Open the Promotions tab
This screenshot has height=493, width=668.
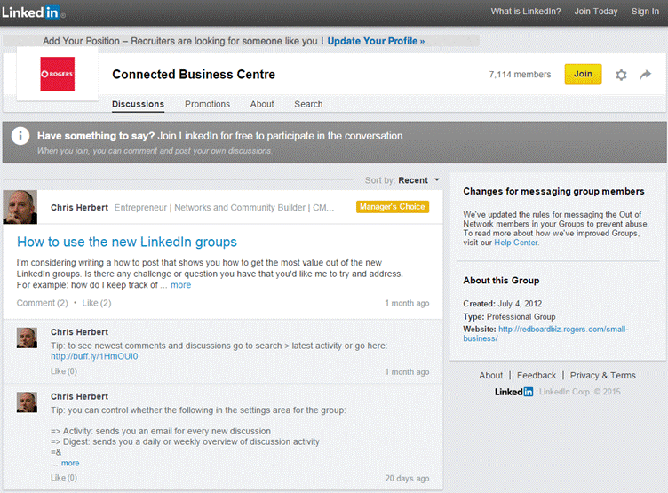[x=207, y=104]
